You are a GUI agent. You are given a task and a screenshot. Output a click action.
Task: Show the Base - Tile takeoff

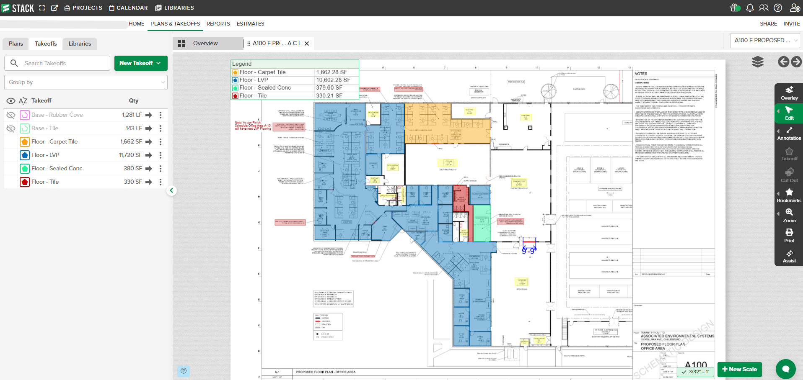tap(11, 128)
